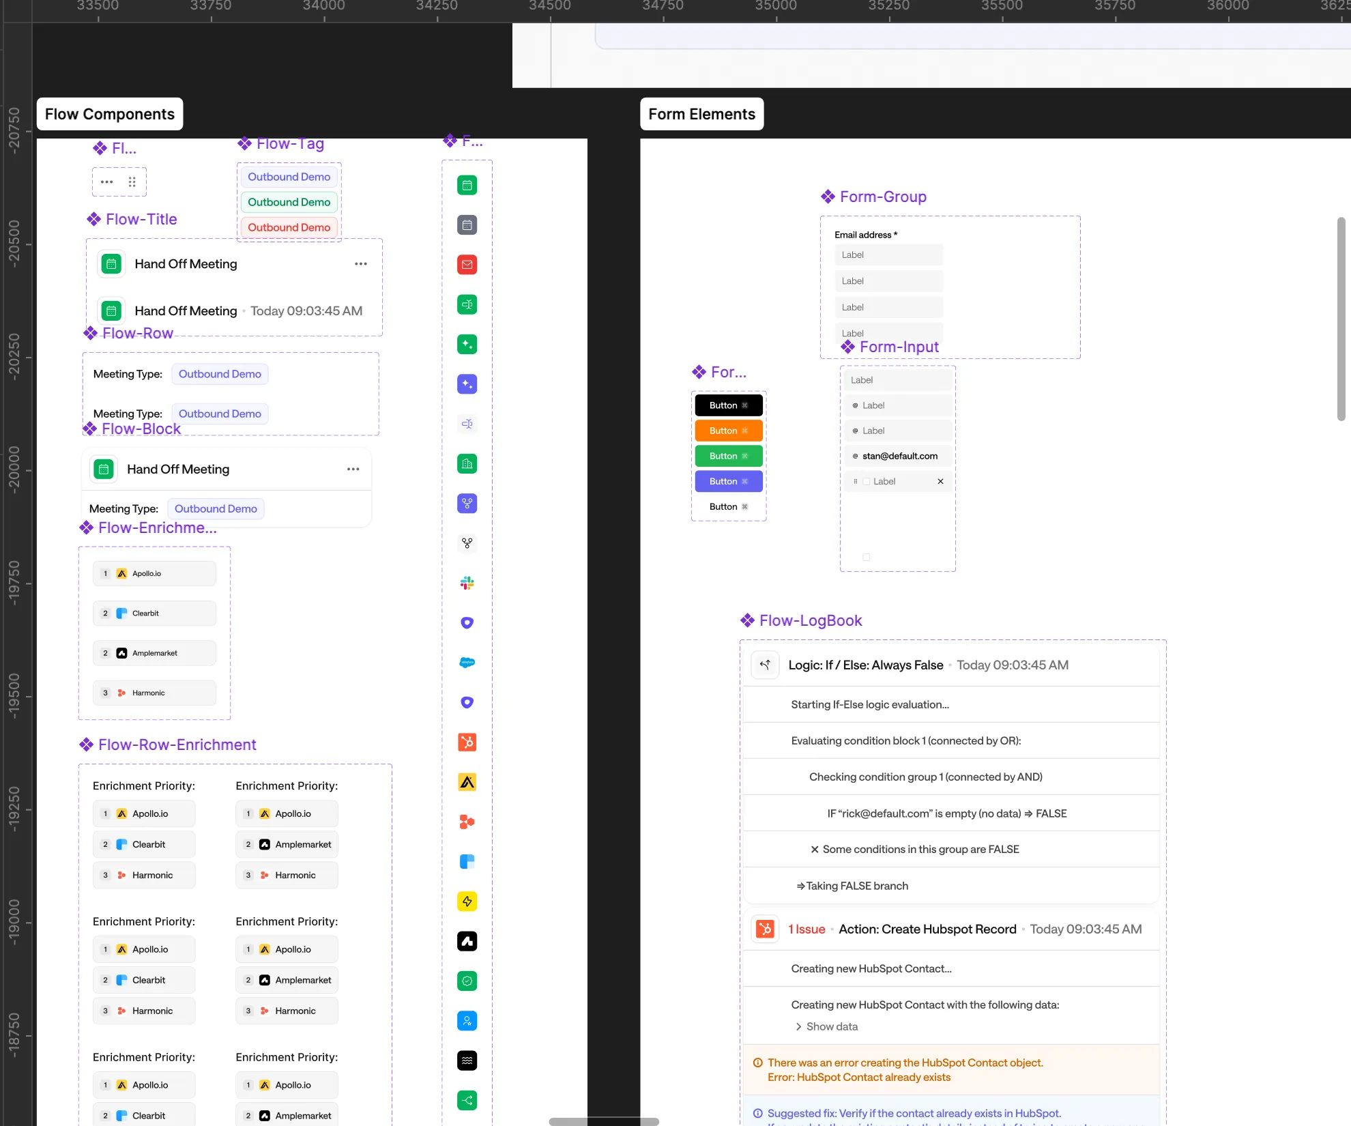Image resolution: width=1351 pixels, height=1126 pixels.
Task: Click the orange Button
Action: [728, 431]
